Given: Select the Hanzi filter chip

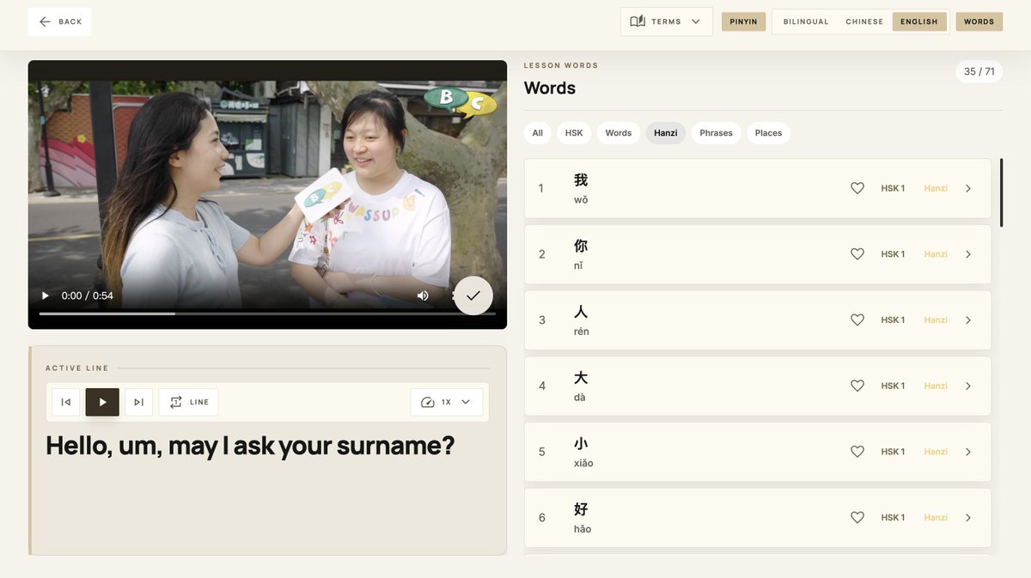Looking at the screenshot, I should tap(666, 133).
